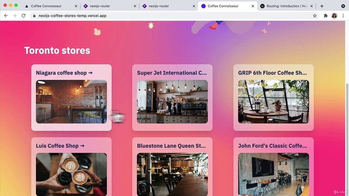The height and width of the screenshot is (196, 349).
Task: Click the GRIP 6th Floor store photo
Action: 274,102
